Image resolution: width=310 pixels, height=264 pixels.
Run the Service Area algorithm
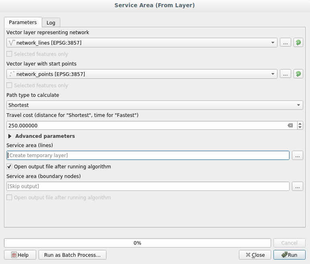[x=289, y=255]
